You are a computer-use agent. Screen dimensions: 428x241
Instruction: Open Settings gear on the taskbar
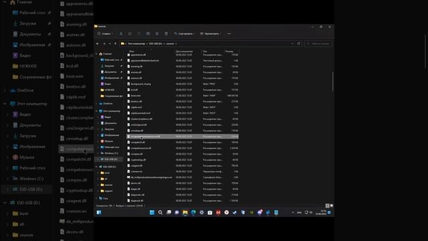tap(202, 212)
